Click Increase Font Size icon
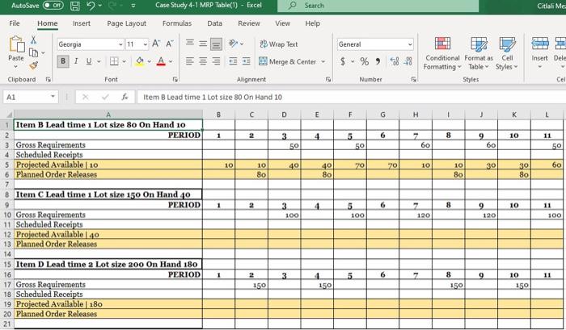The image size is (566, 330). 156,44
